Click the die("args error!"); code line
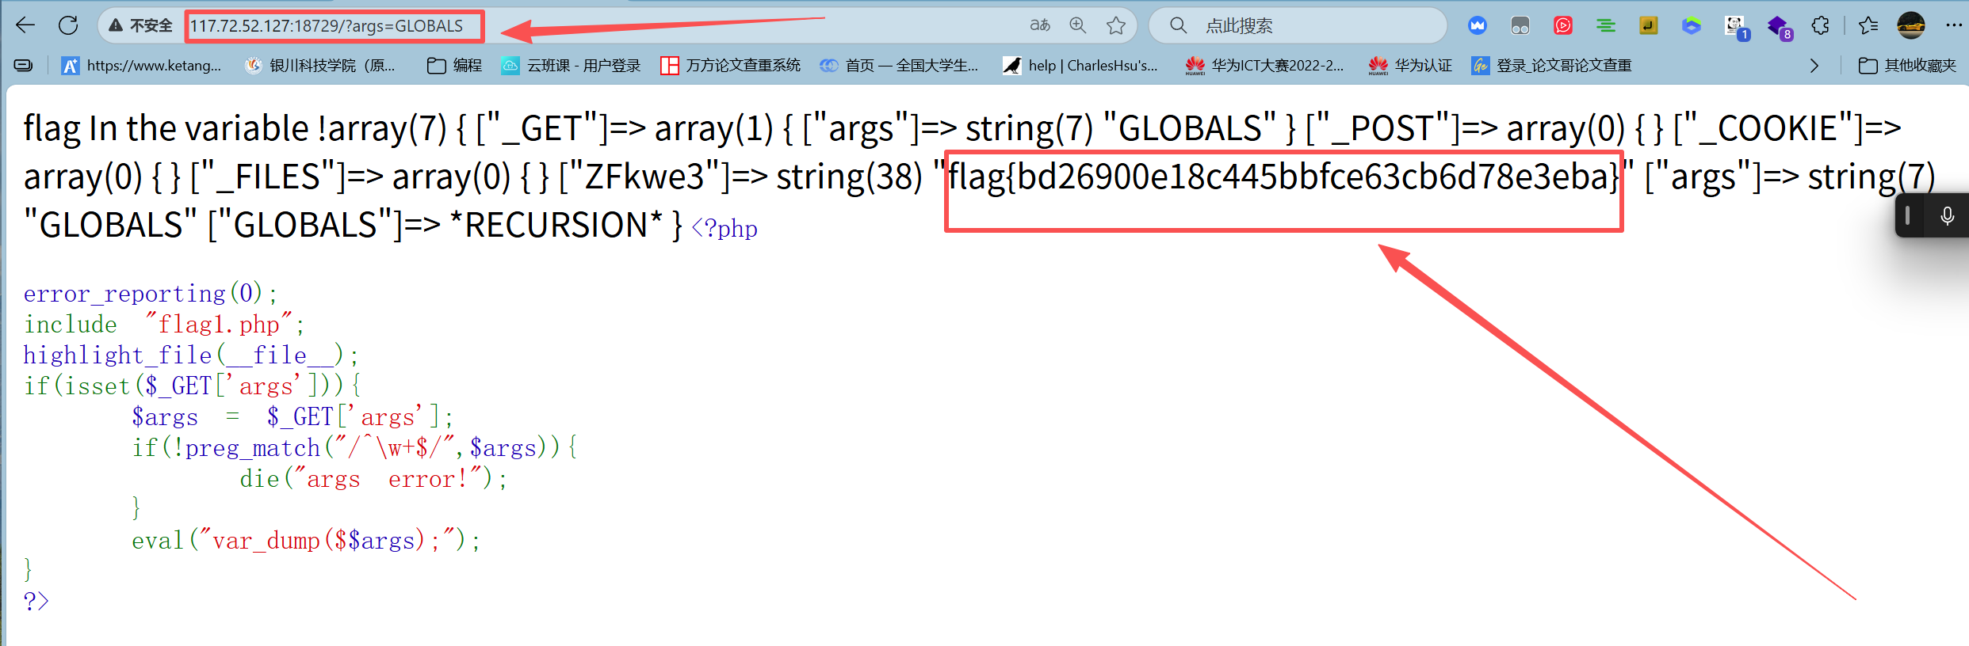The height and width of the screenshot is (646, 1969). 373,479
